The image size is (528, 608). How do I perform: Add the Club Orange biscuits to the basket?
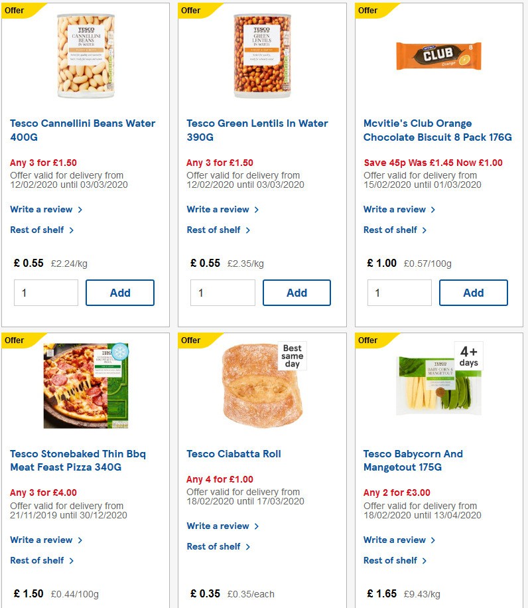click(473, 292)
